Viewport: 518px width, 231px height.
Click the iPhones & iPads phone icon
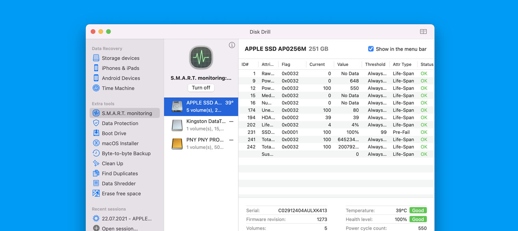pos(96,68)
